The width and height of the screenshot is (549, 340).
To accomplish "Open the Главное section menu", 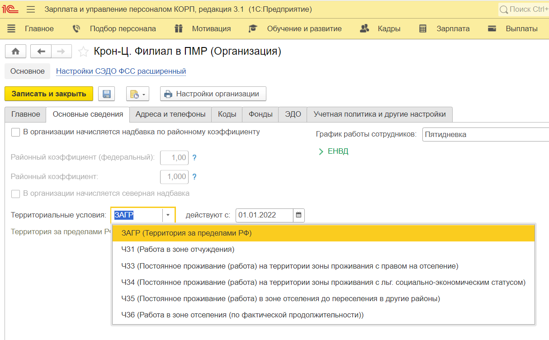I will point(39,28).
